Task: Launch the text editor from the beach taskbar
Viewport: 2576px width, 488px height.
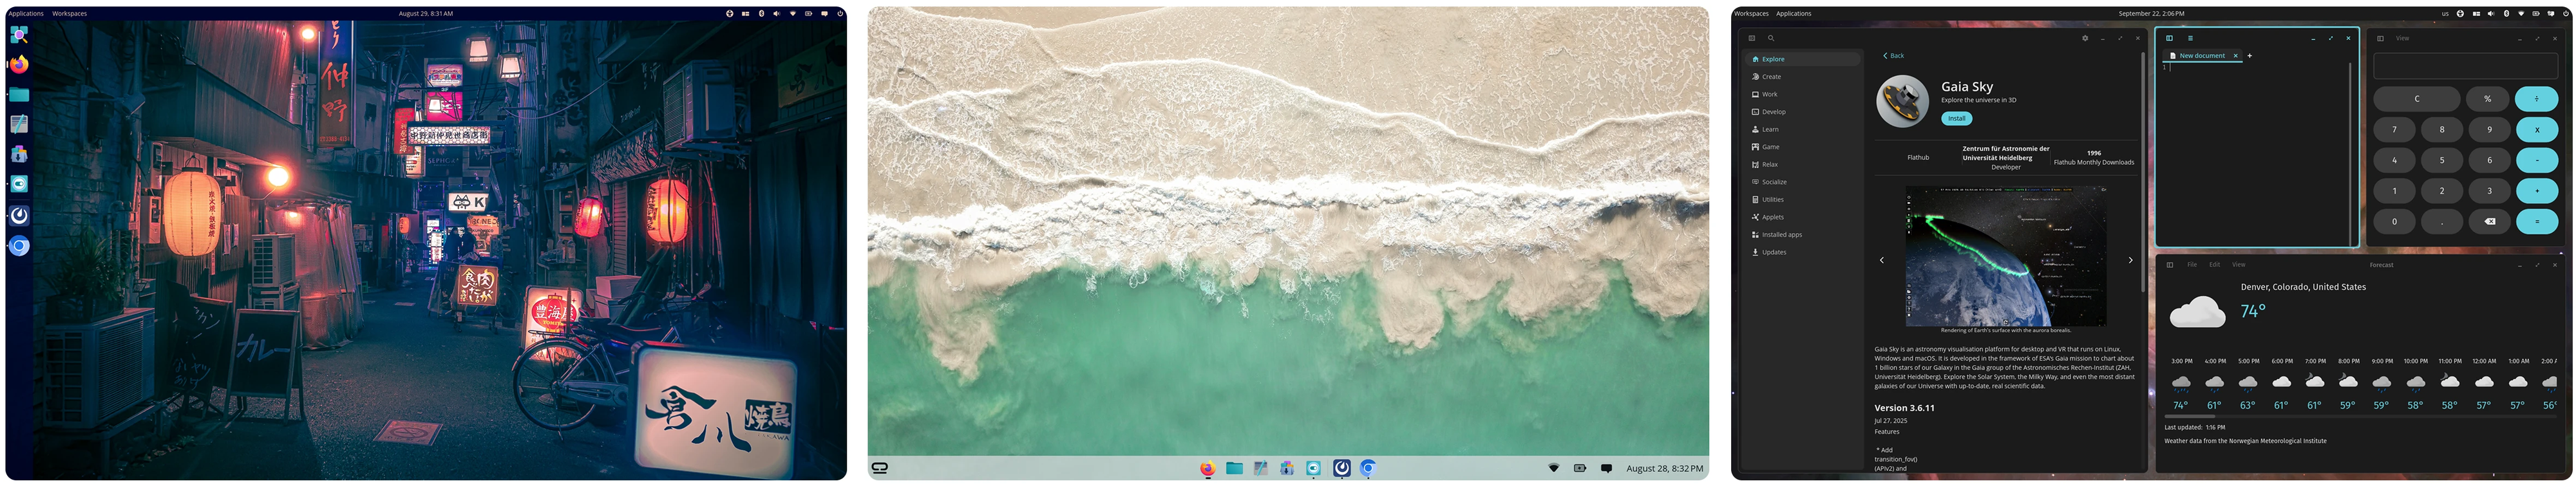Action: click(1260, 468)
